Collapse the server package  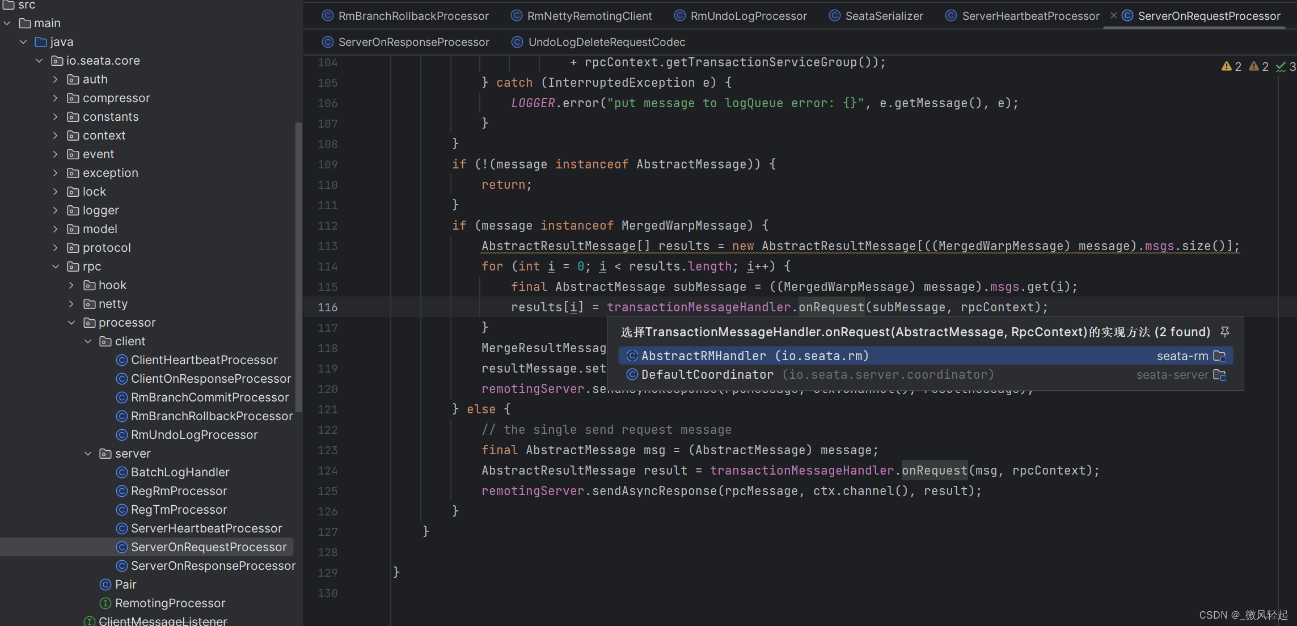(87, 454)
